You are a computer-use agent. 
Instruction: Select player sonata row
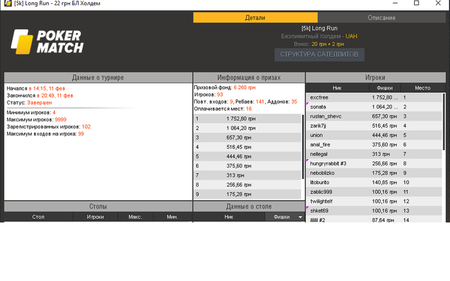click(x=374, y=107)
